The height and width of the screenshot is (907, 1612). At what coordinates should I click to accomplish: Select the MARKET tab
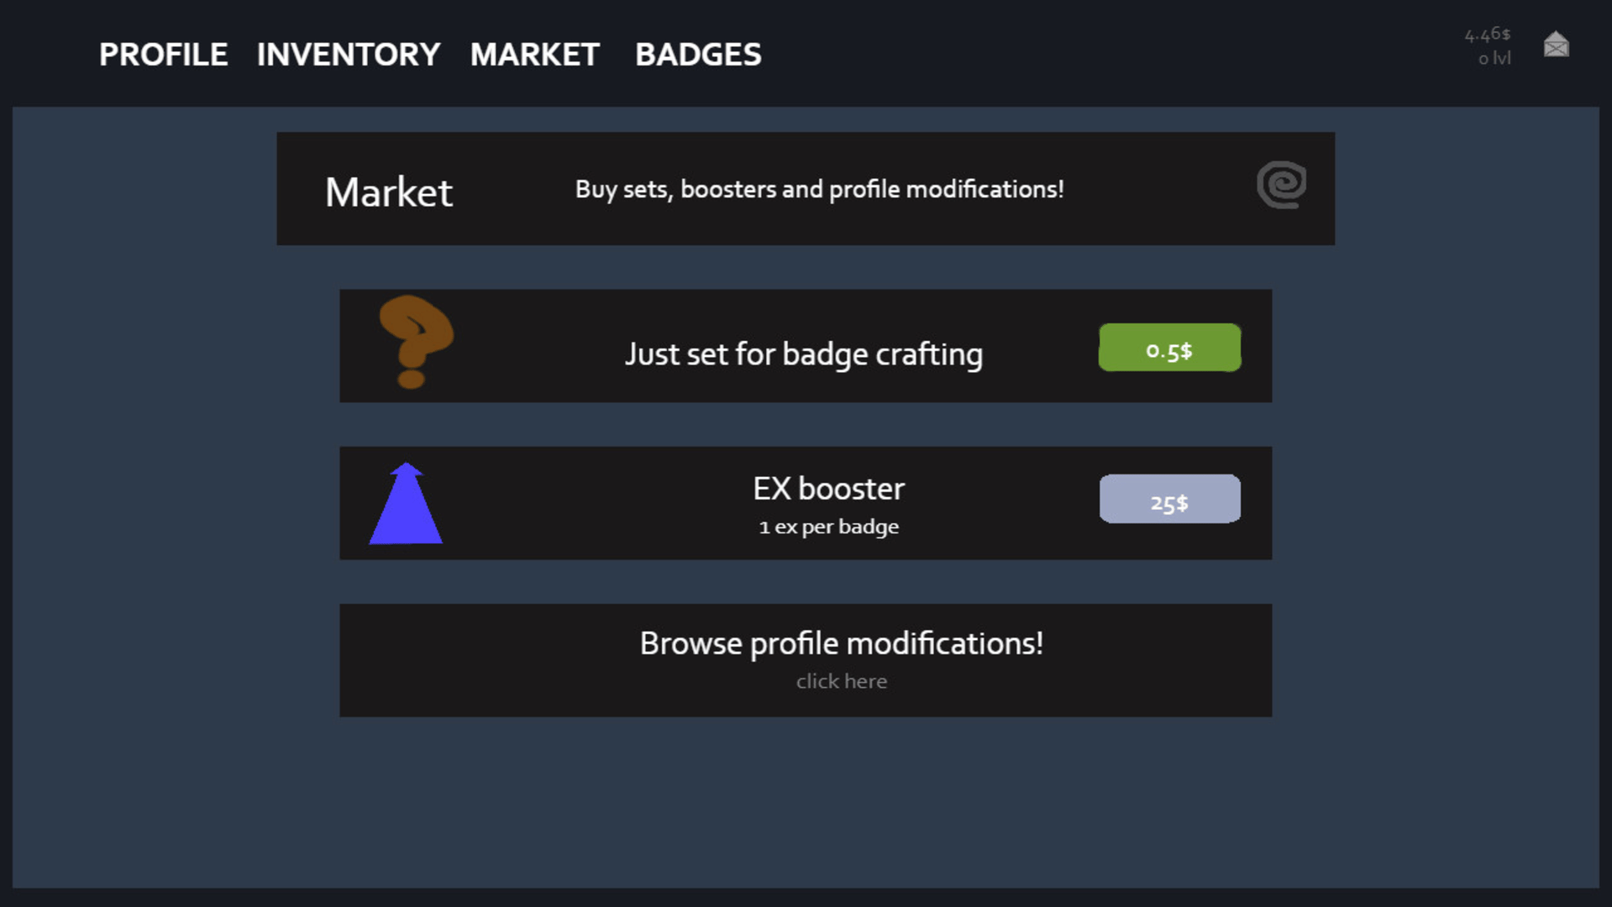click(534, 55)
